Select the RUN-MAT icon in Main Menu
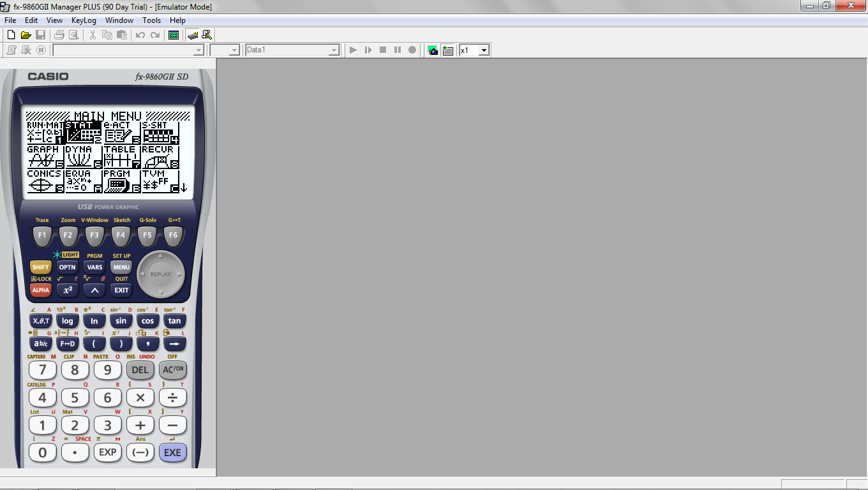868x490 pixels. tap(45, 133)
